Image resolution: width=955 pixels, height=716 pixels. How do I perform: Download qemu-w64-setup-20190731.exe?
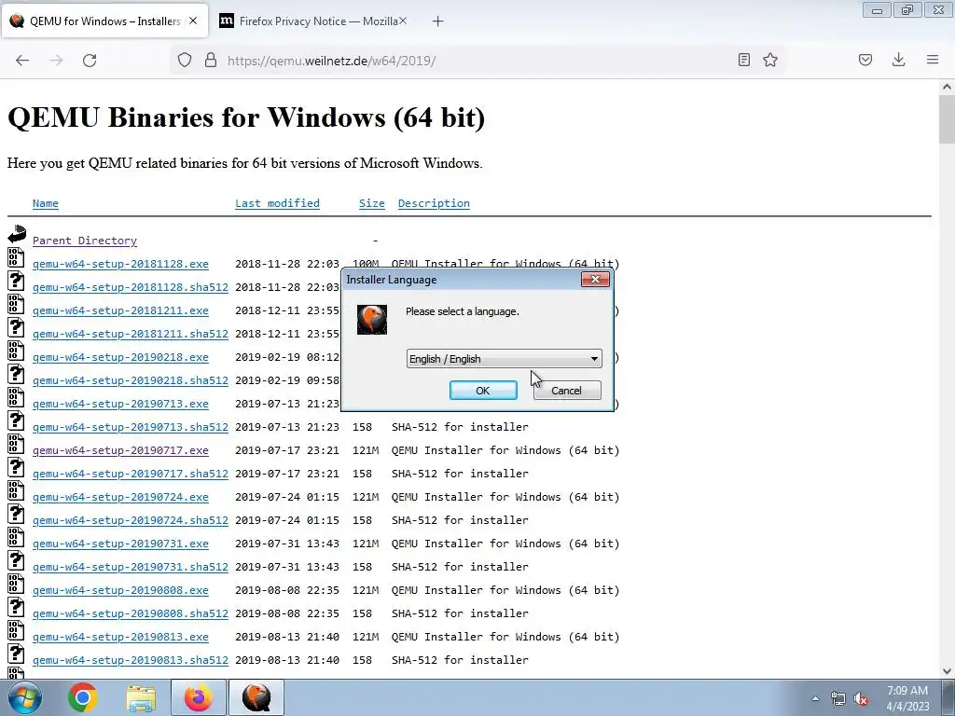[x=120, y=544]
